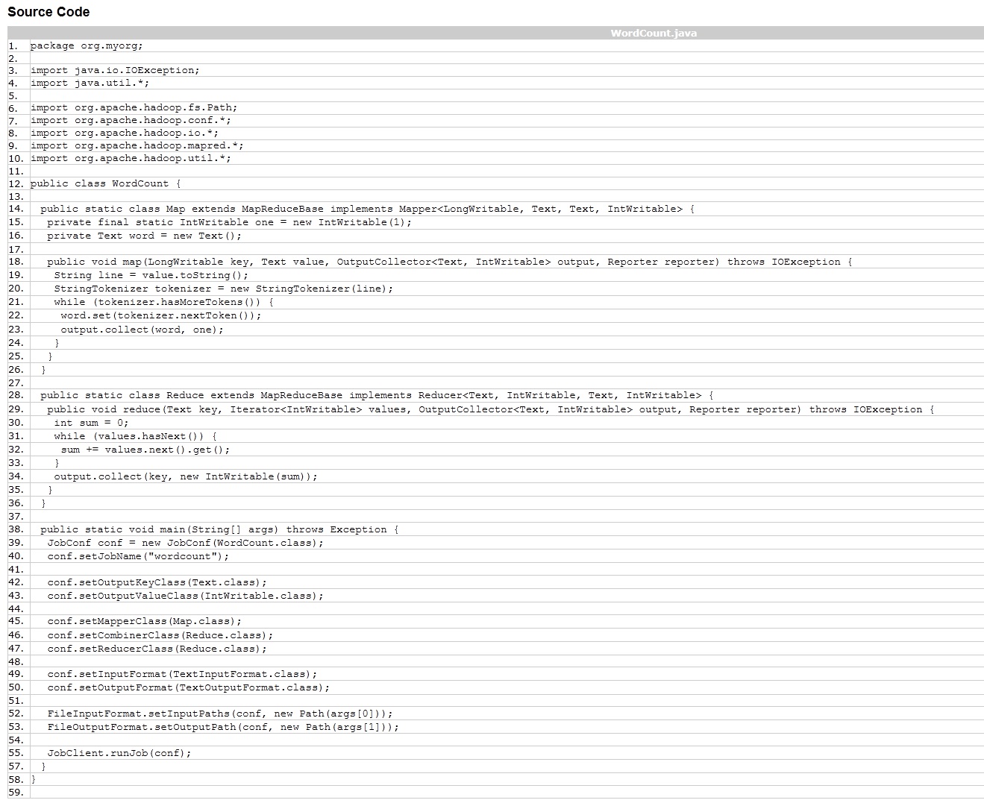
Task: Click 'conf.setOutputValueClass(IntWritable.class);' line
Action: [186, 596]
